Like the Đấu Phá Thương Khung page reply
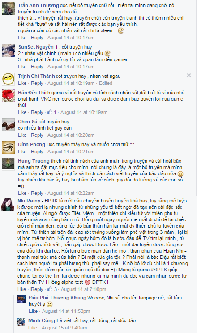This screenshot has width=197, height=333. click(33, 311)
